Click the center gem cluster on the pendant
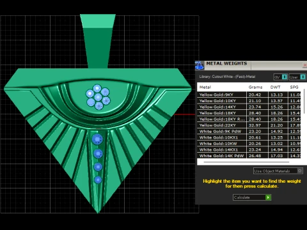307x230 pixels. tap(98, 97)
